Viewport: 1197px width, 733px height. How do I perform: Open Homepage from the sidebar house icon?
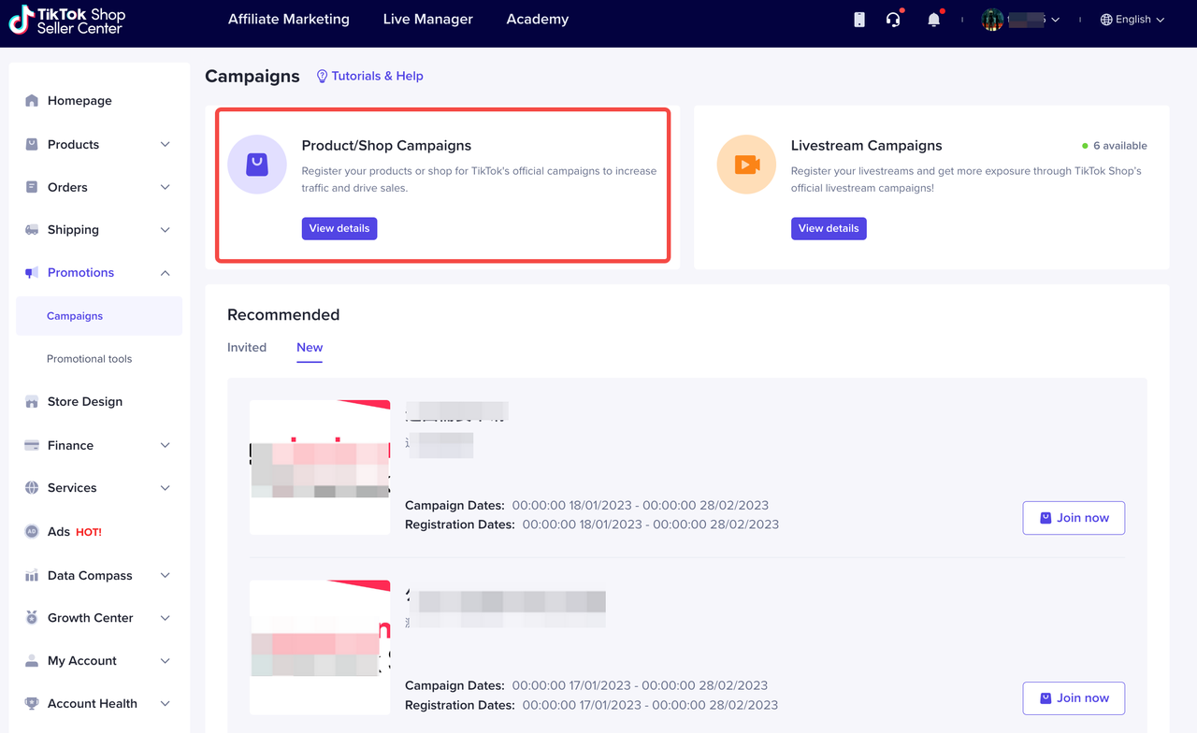point(33,101)
